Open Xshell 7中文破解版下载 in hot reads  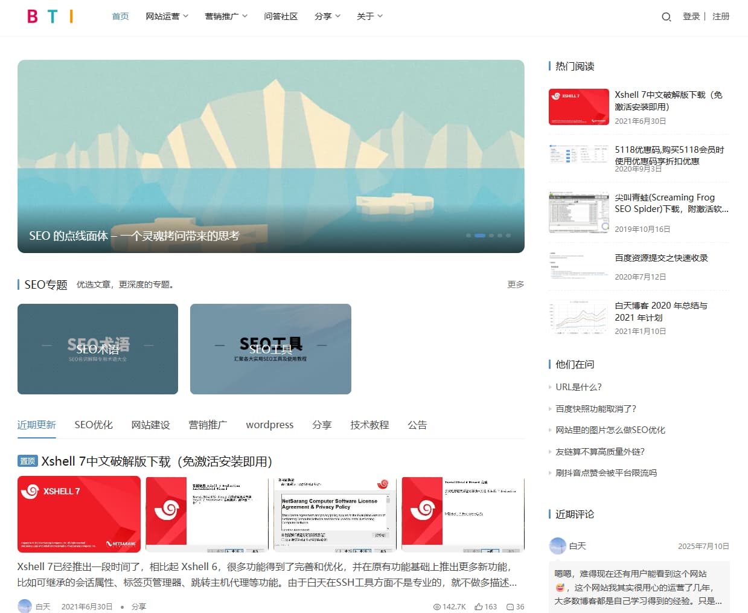(670, 101)
